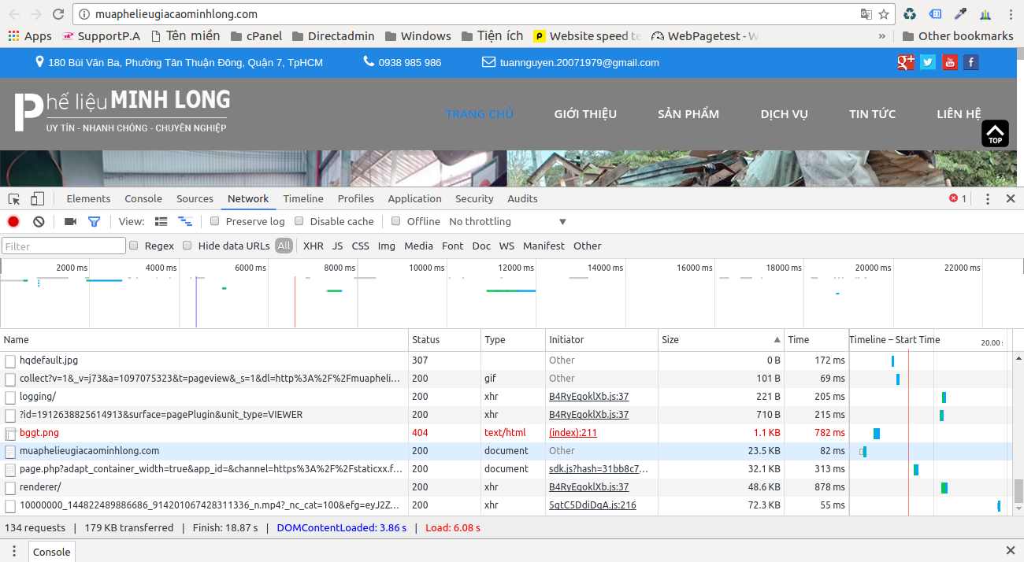Click the error count indicator in DevTools
Screen dimensions: 1024x562
pos(958,199)
